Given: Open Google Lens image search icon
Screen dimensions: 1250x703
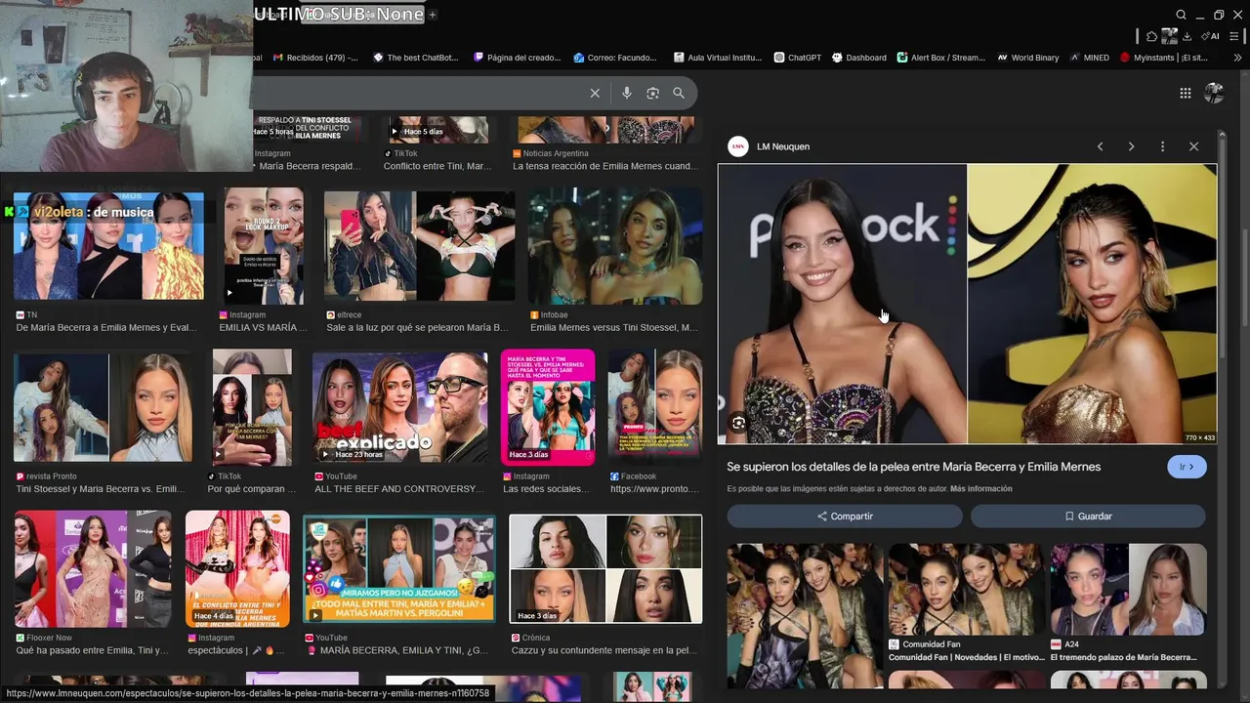Looking at the screenshot, I should [652, 93].
